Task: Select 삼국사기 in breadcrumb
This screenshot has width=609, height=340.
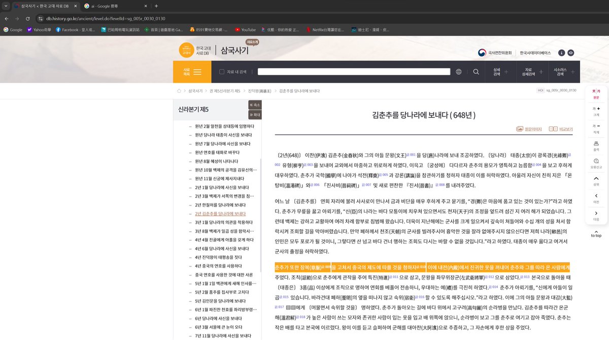Action: 195,91
